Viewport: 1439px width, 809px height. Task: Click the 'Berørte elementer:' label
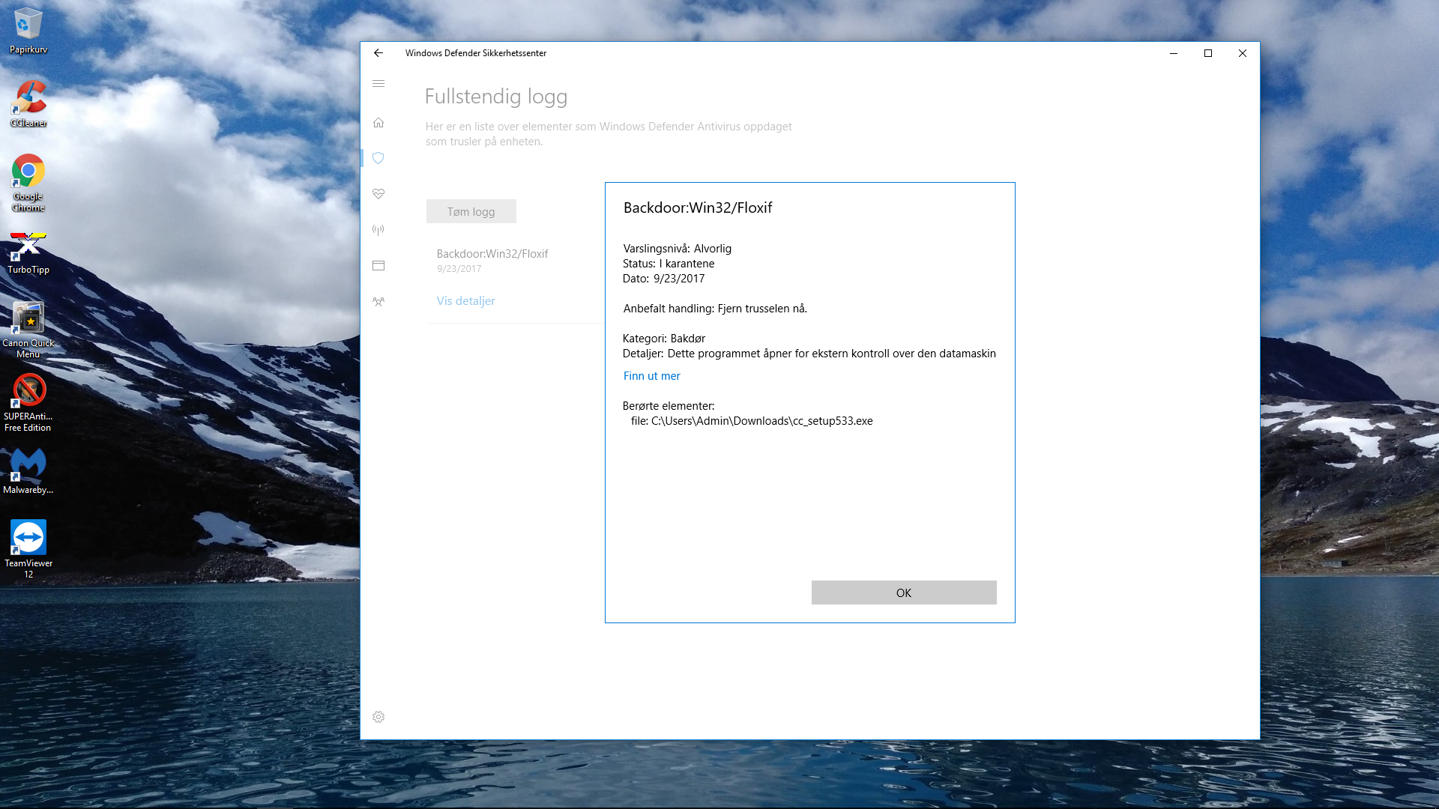[669, 406]
